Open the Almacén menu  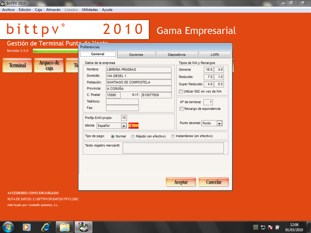53,10
